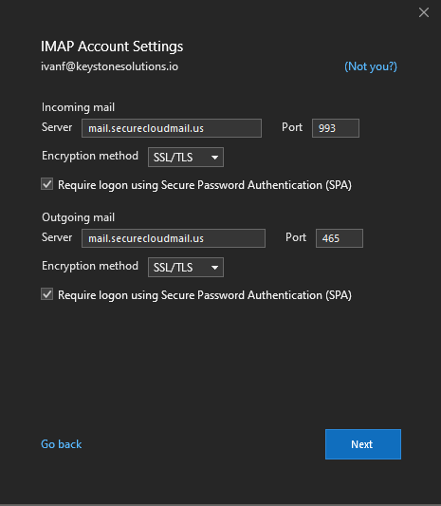The image size is (441, 506).
Task: Click the Incoming "Require logon using SPA" label text
Action: 205,185
